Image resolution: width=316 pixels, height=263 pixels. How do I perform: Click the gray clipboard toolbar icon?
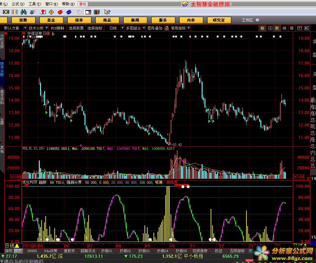(x=79, y=12)
